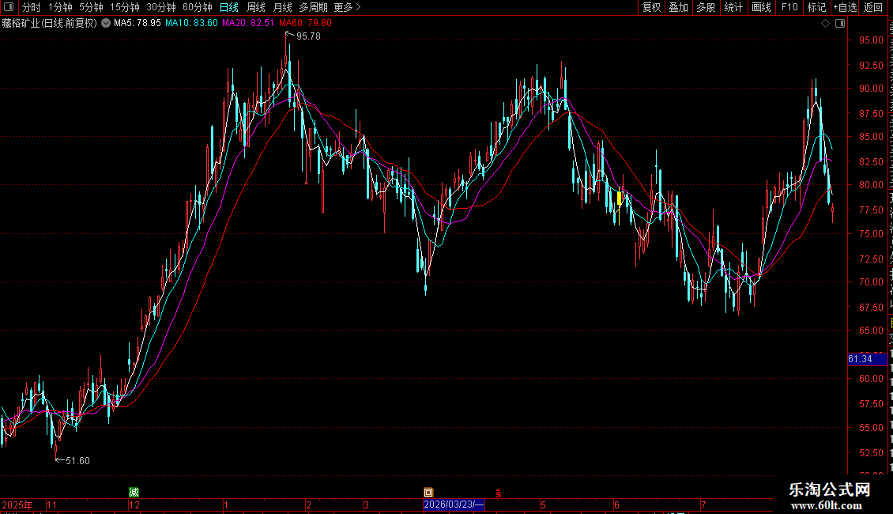Switch to the 周线 weekly tab
The height and width of the screenshot is (514, 893).
click(x=256, y=7)
